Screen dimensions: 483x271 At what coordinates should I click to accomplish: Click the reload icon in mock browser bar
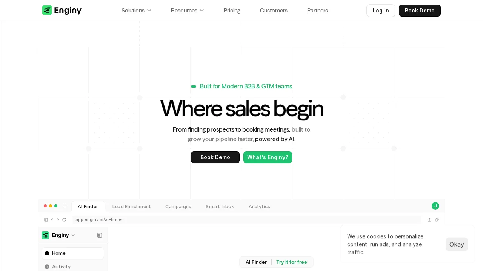click(64, 220)
